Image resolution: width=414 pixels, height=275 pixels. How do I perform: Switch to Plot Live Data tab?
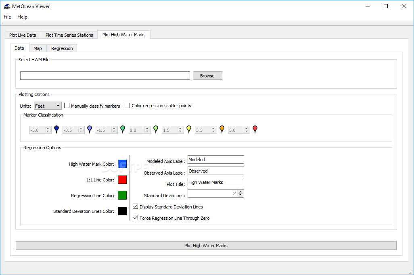(x=23, y=35)
